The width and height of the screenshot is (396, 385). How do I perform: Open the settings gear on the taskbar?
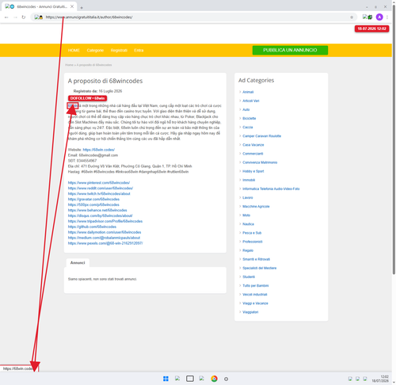coord(226,379)
